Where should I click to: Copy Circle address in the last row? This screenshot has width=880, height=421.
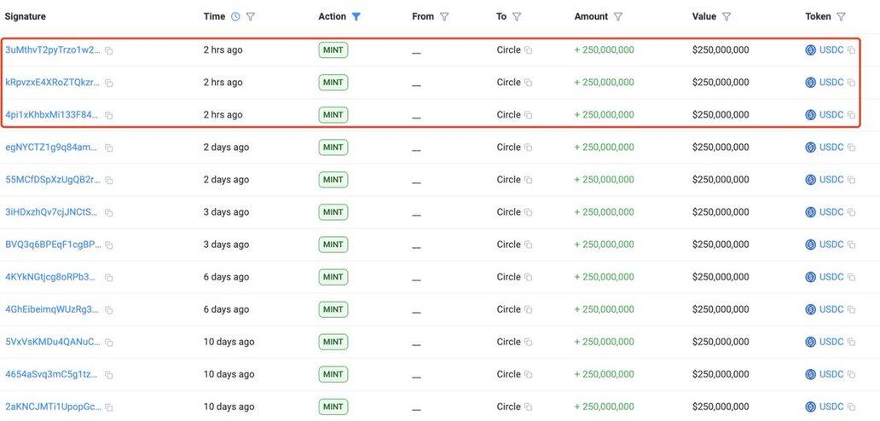529,407
